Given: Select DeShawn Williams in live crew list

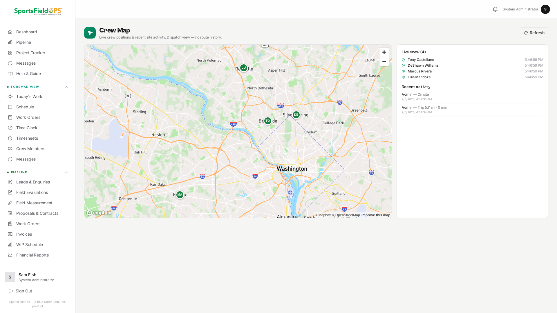Looking at the screenshot, I should [x=472, y=65].
